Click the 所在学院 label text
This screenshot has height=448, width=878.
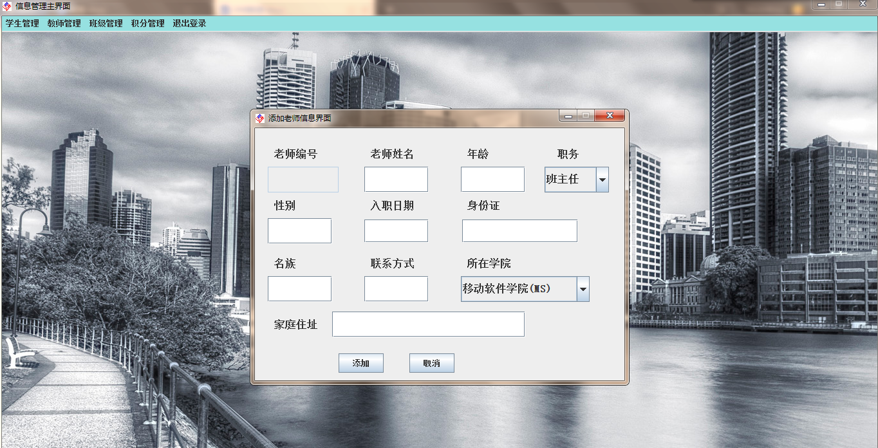(x=489, y=264)
